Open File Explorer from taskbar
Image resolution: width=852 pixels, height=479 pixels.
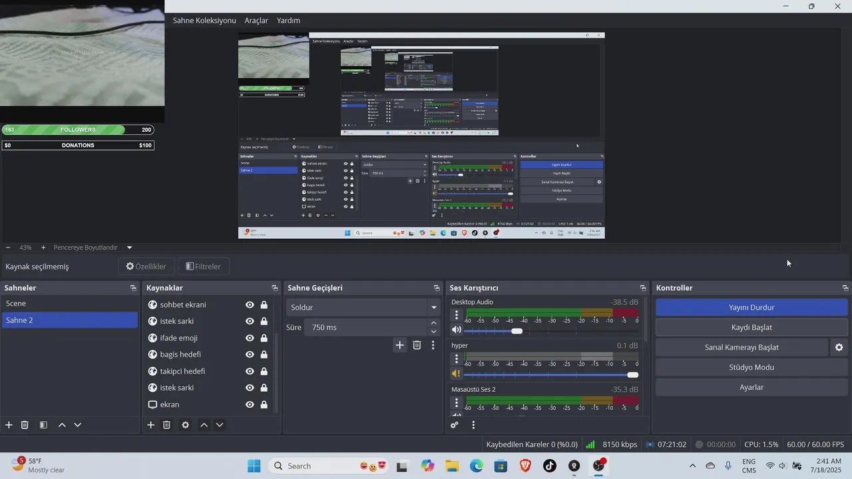pos(452,466)
